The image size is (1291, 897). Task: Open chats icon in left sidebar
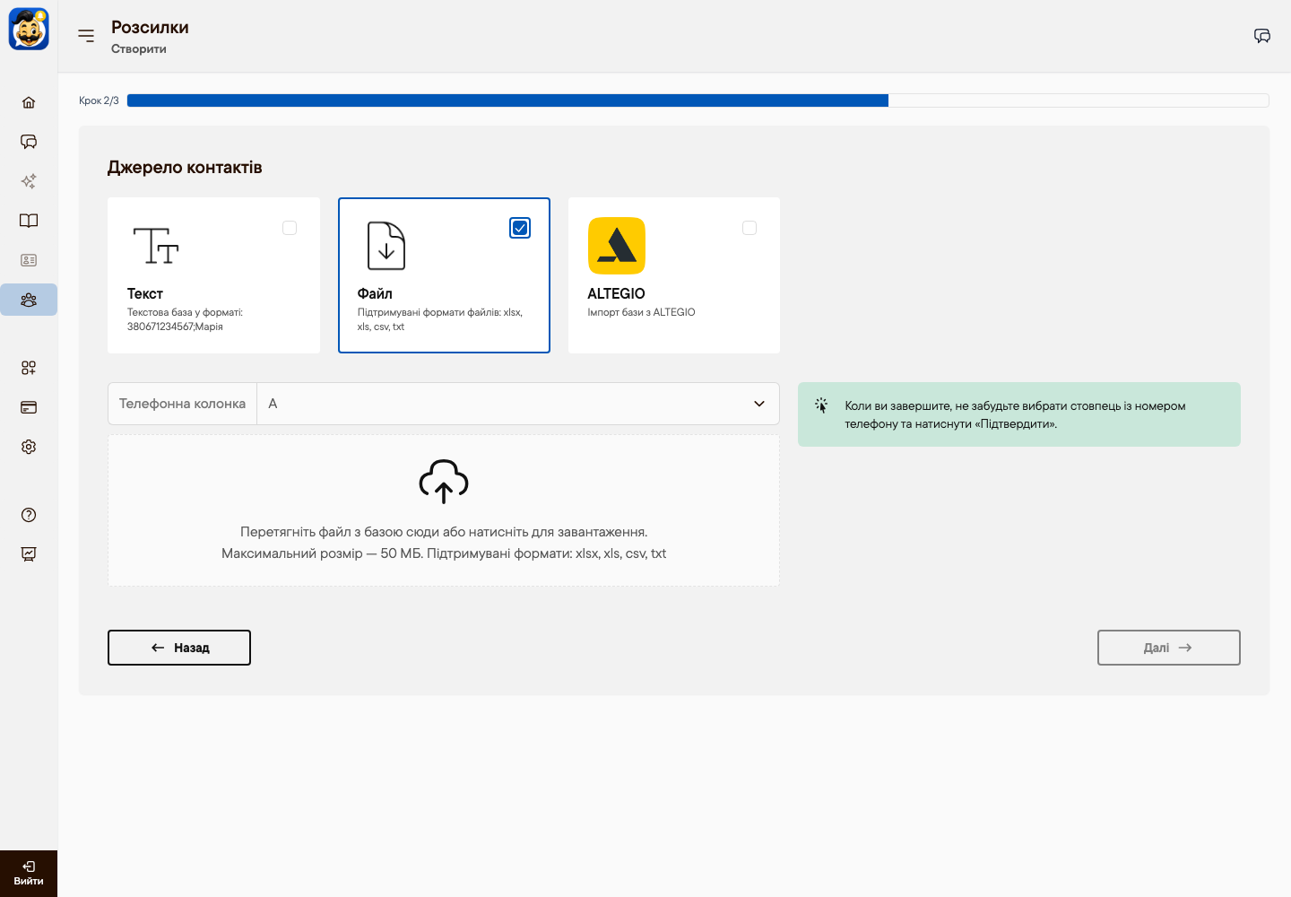29,142
